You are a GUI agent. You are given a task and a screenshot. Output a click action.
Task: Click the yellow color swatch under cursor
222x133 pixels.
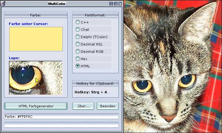coord(36,39)
